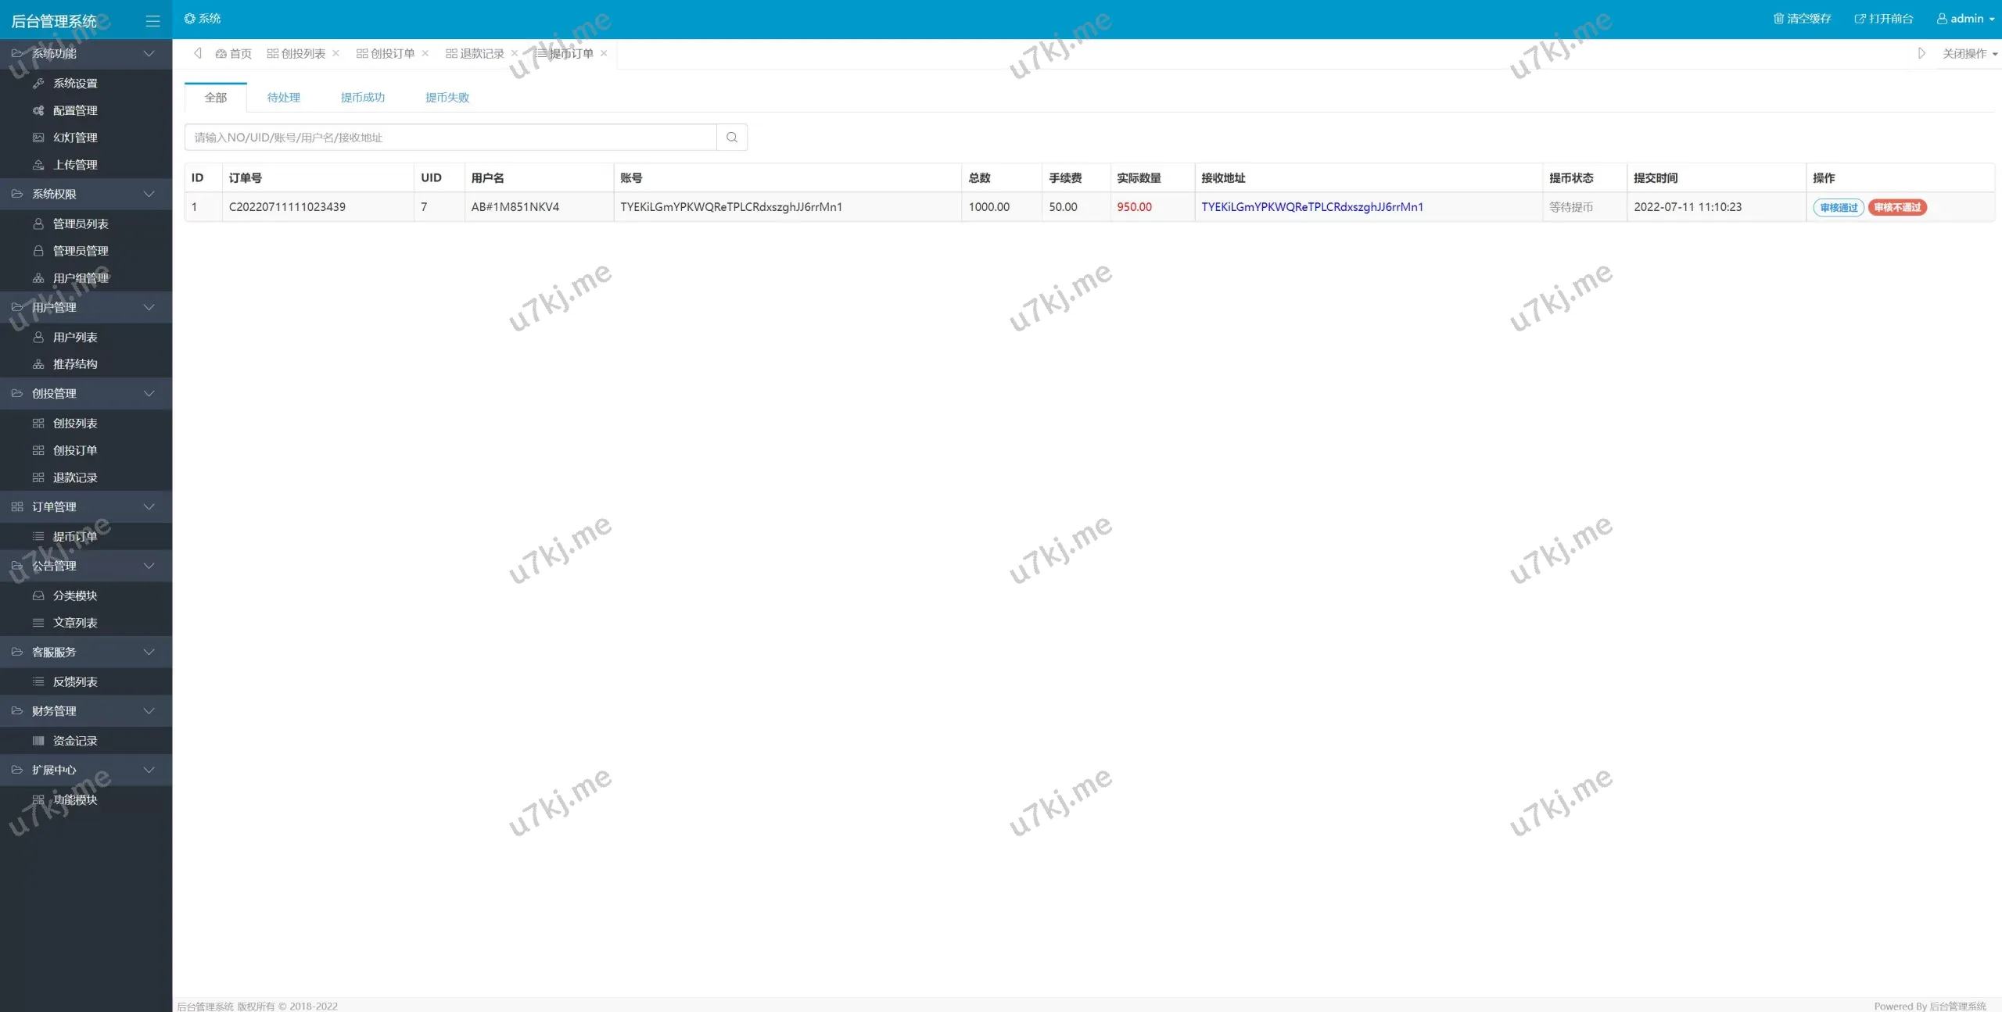The image size is (2002, 1012).
Task: Close the 退款记录 tab
Action: (x=515, y=53)
